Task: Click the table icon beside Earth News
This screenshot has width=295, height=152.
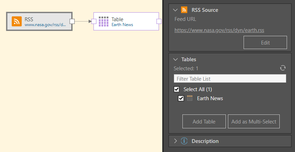Action: point(190,98)
